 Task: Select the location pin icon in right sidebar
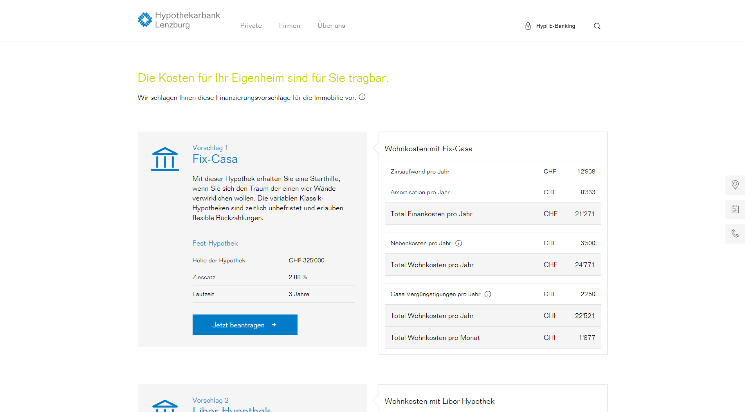pyautogui.click(x=735, y=185)
